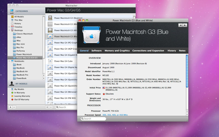The image size is (219, 137).
Task: Go to next model with right arrow
Action: coord(185,25)
